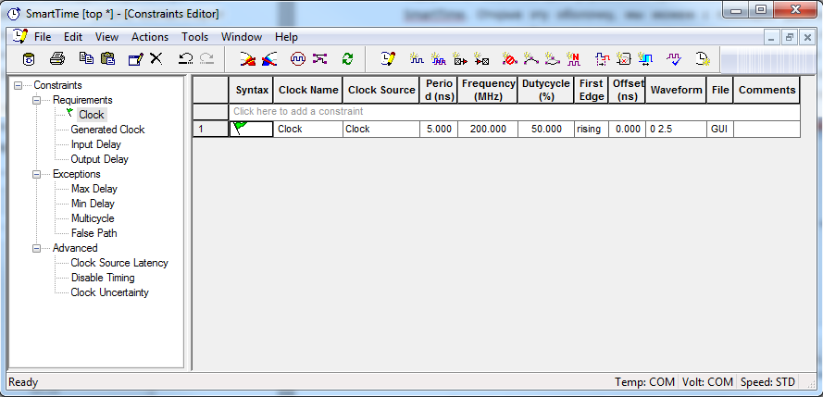Screen dimensions: 823x397
Task: Open Maximum Delay Analysis view icon
Action: (x=248, y=58)
